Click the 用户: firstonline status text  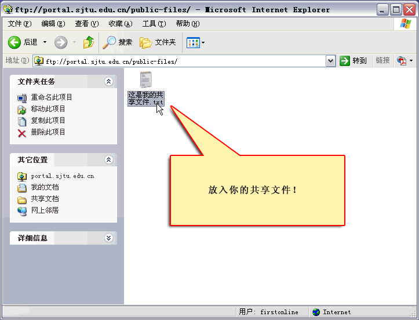(268, 312)
